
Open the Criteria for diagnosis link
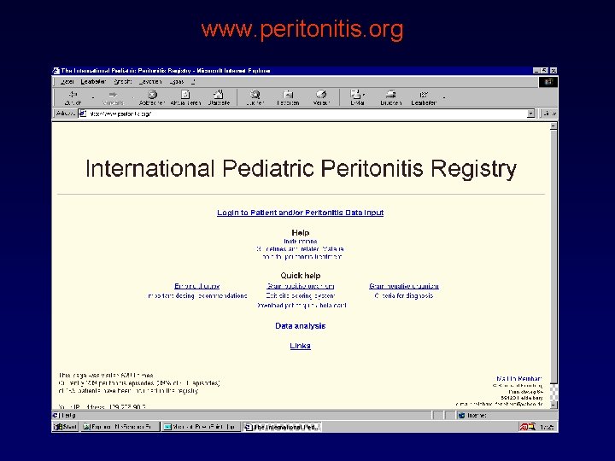404,295
